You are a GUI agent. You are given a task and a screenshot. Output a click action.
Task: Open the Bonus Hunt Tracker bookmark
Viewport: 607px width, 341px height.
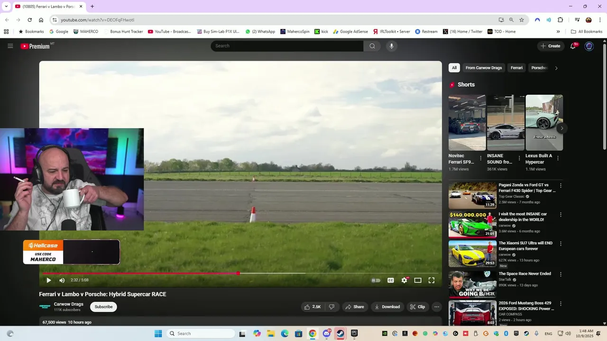tap(123, 32)
